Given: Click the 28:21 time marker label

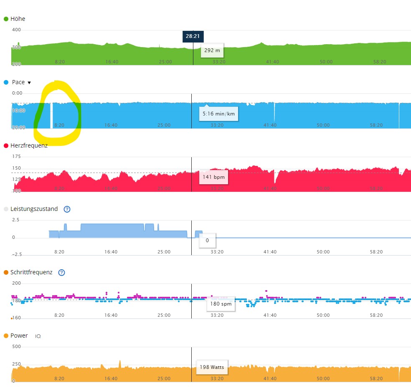Looking at the screenshot, I should (x=193, y=36).
